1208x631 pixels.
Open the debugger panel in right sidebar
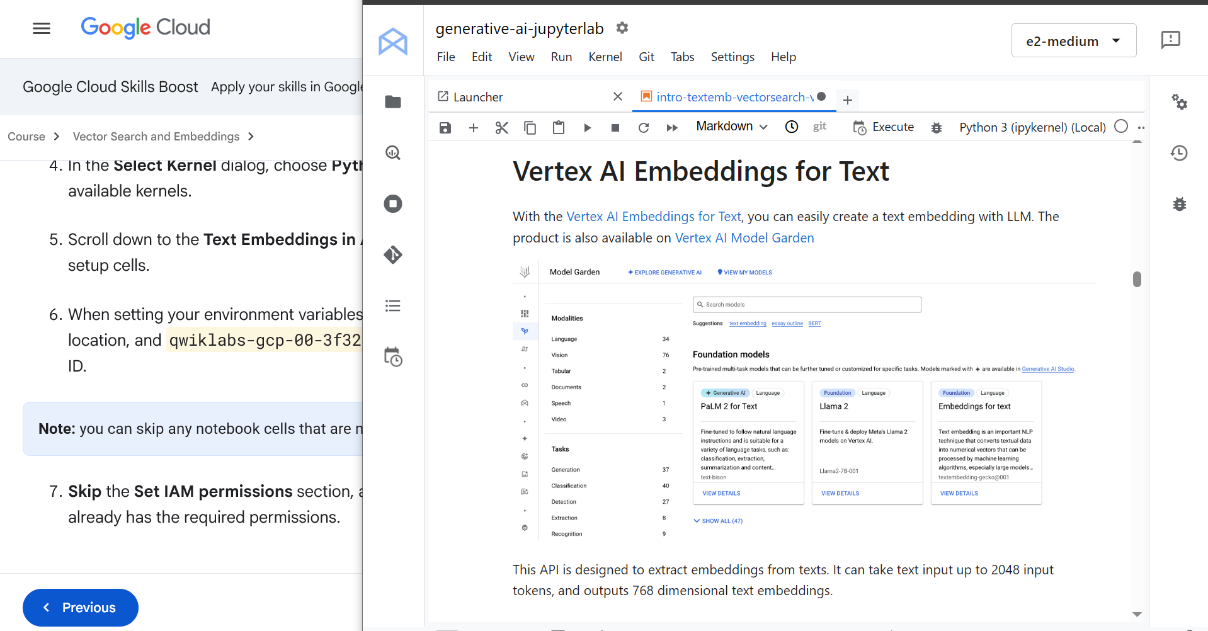(1179, 203)
